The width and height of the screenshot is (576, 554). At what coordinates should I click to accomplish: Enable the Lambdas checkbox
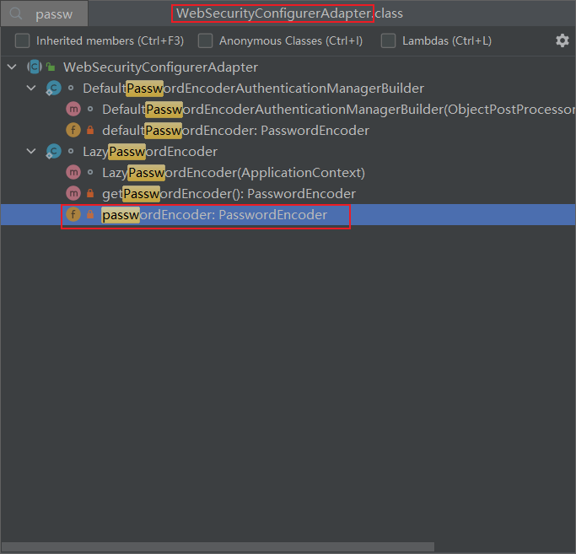point(388,40)
